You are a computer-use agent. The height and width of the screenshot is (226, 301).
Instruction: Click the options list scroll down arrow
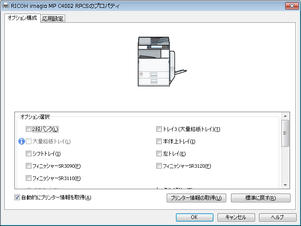coord(285,185)
